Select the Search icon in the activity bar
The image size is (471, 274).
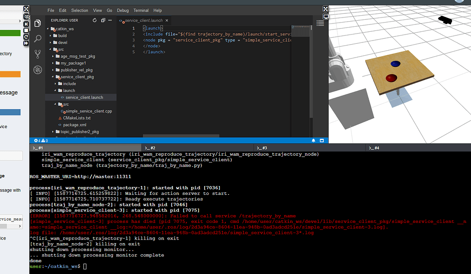click(x=37, y=39)
